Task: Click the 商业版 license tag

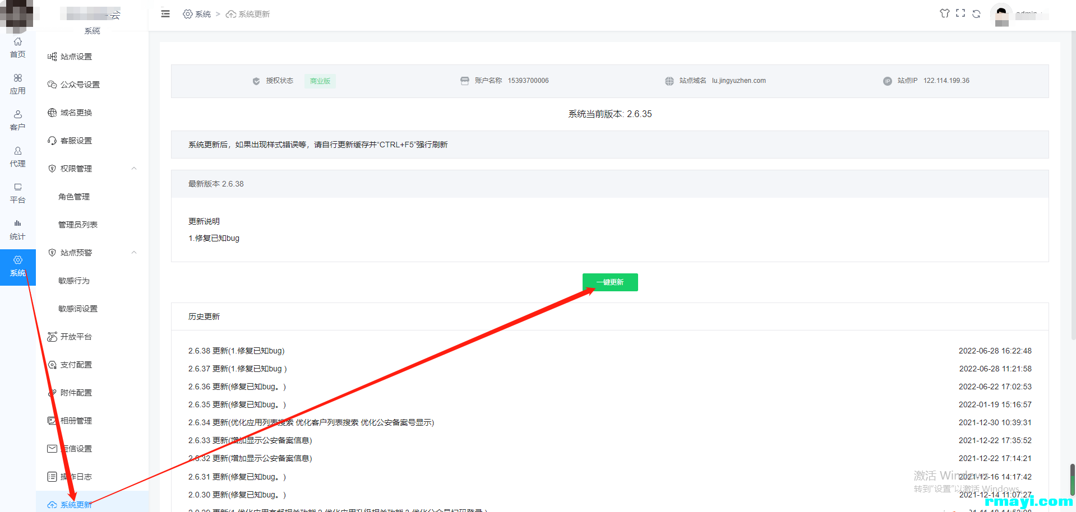Action: 320,81
